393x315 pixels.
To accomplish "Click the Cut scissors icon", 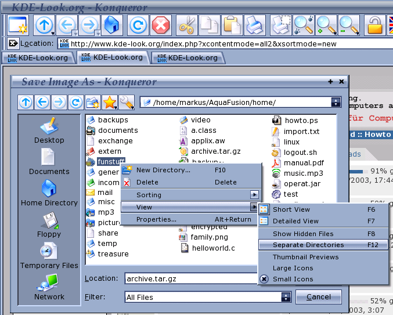I will [187, 25].
